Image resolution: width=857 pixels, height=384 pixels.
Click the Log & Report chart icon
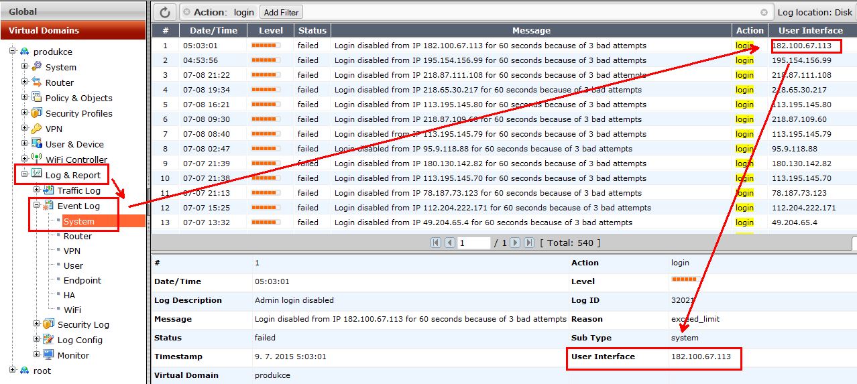[37, 174]
